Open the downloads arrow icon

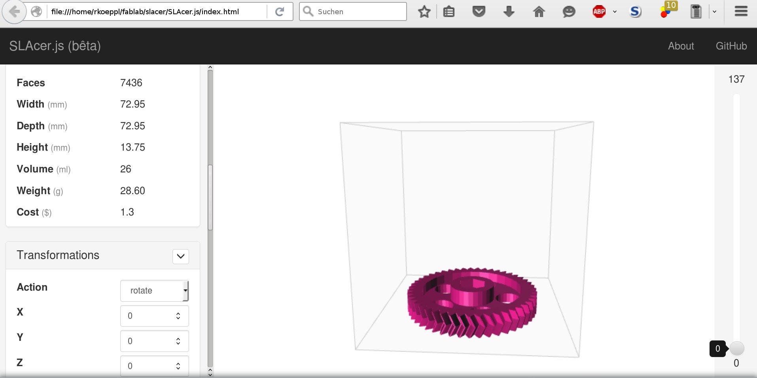(509, 12)
